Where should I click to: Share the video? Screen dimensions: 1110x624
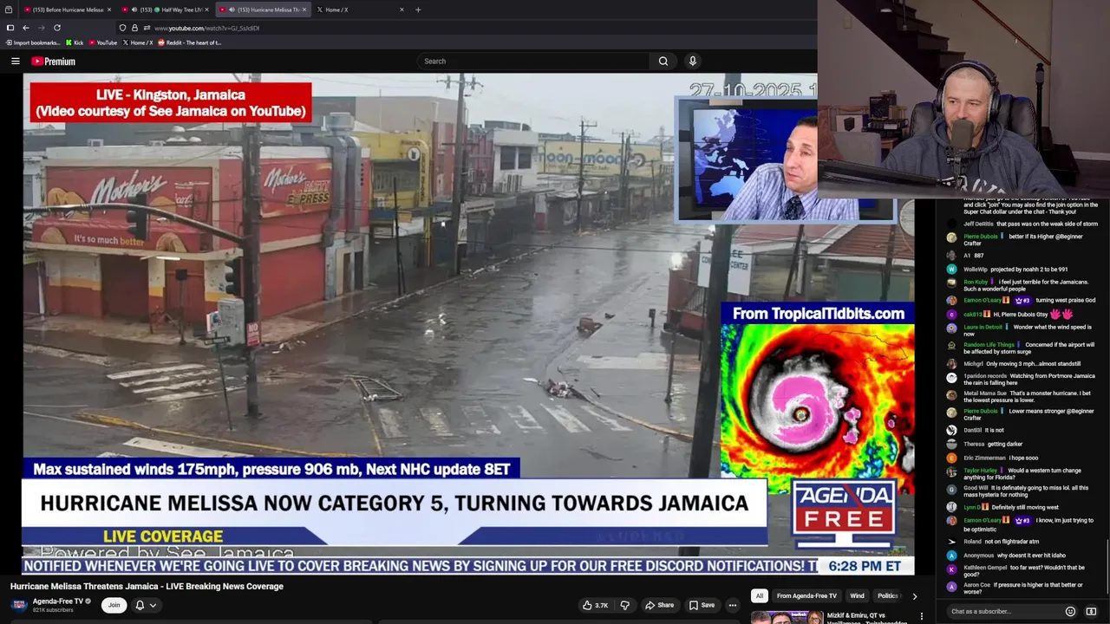click(659, 605)
